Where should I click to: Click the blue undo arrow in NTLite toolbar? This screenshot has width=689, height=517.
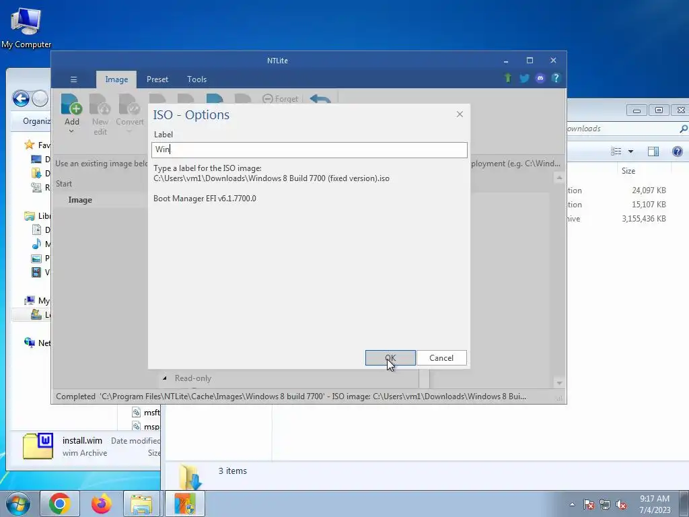pos(320,99)
